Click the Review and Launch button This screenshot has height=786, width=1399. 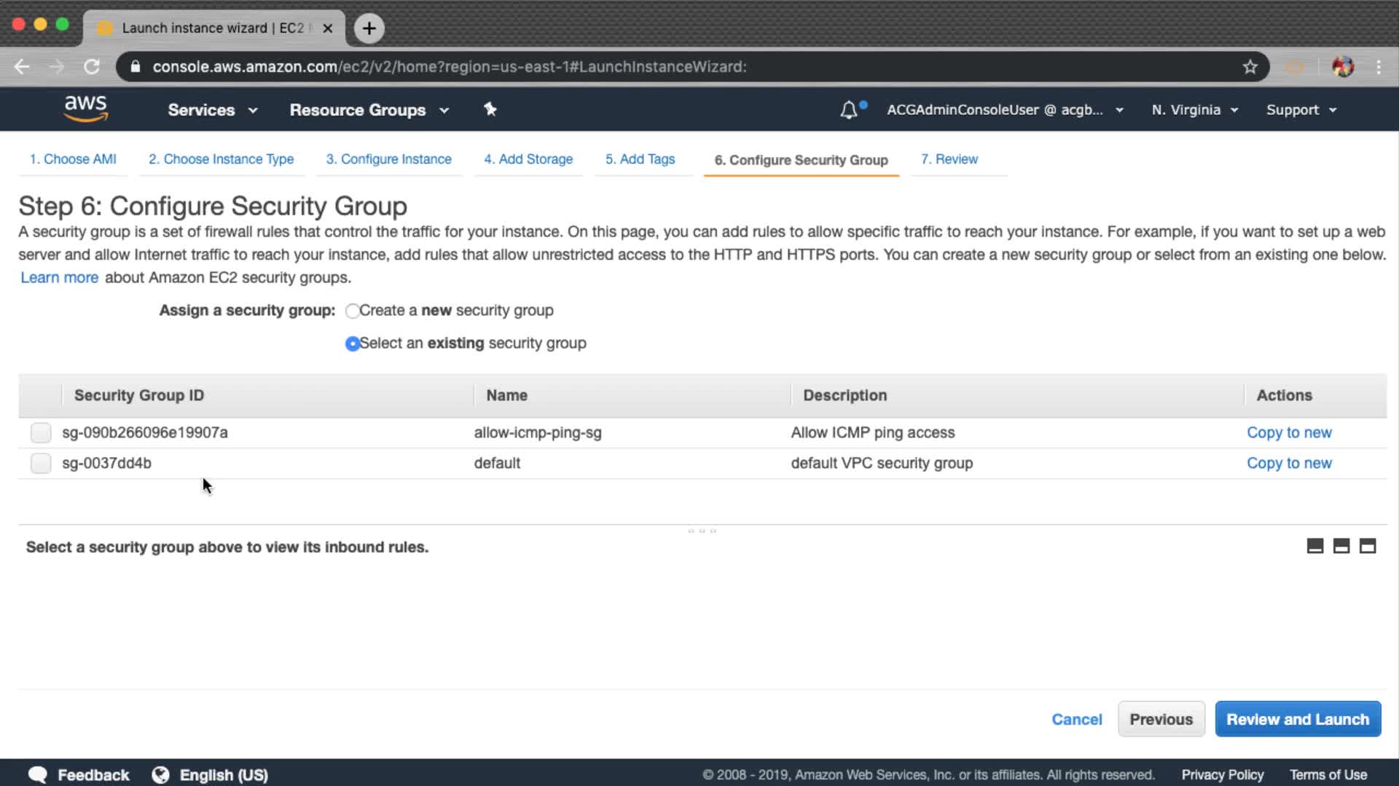click(x=1297, y=719)
